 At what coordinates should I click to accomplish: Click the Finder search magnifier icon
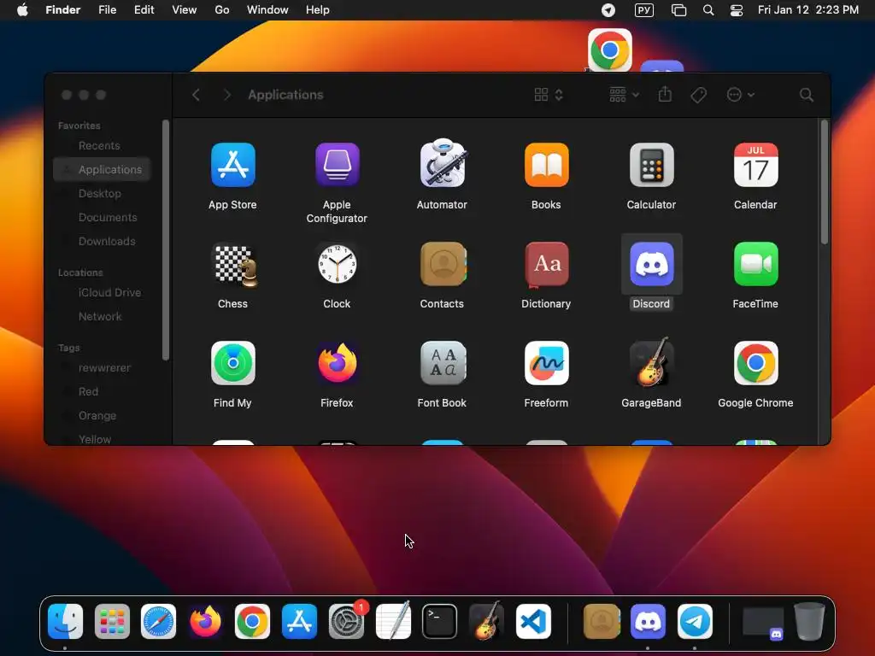coord(806,95)
